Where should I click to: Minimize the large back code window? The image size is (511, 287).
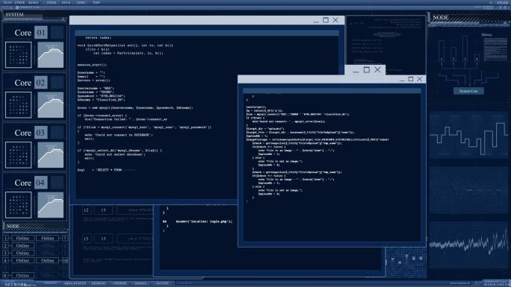pos(316,21)
